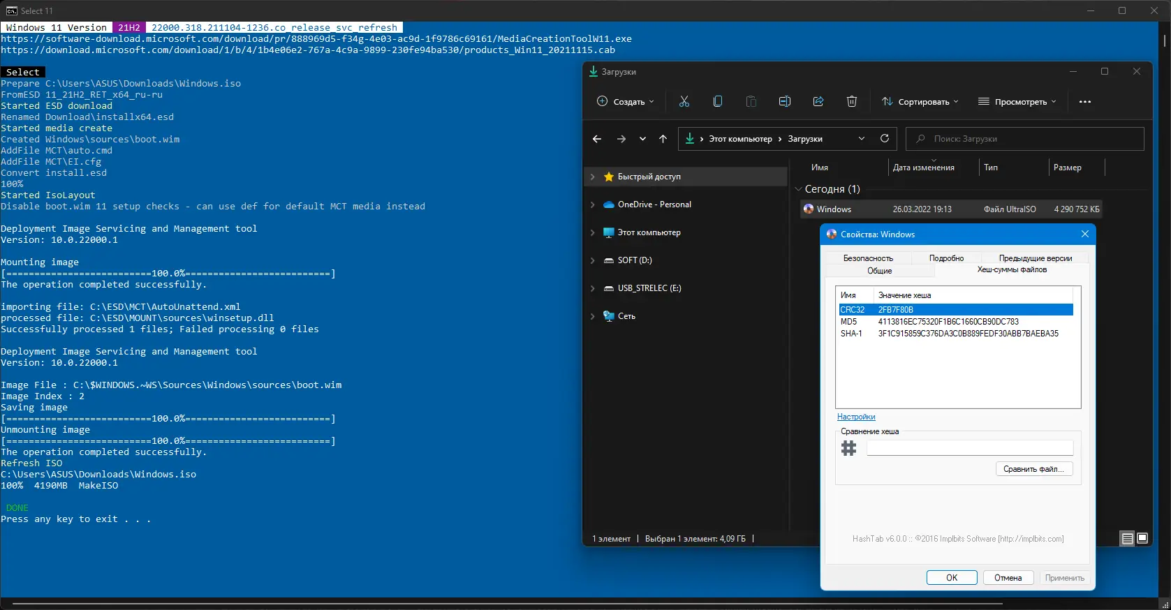Click Сравнить файл... button
Screen dimensions: 1171x610
pyautogui.click(x=1034, y=469)
